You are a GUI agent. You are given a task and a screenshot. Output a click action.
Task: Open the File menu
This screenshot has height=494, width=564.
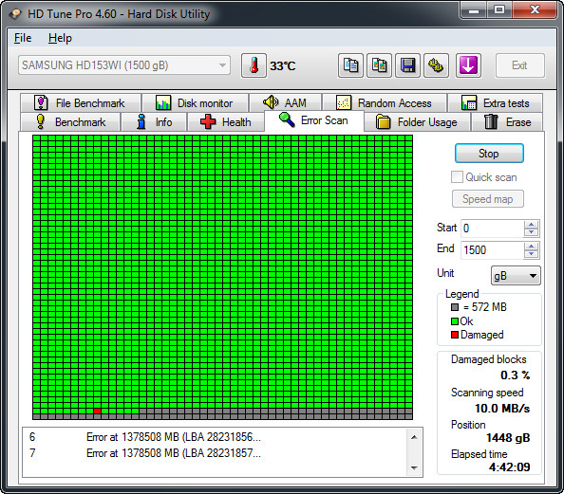[23, 38]
